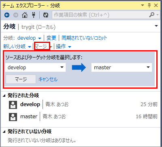
Task: Click the Connect plug icon
Action: click(34, 15)
